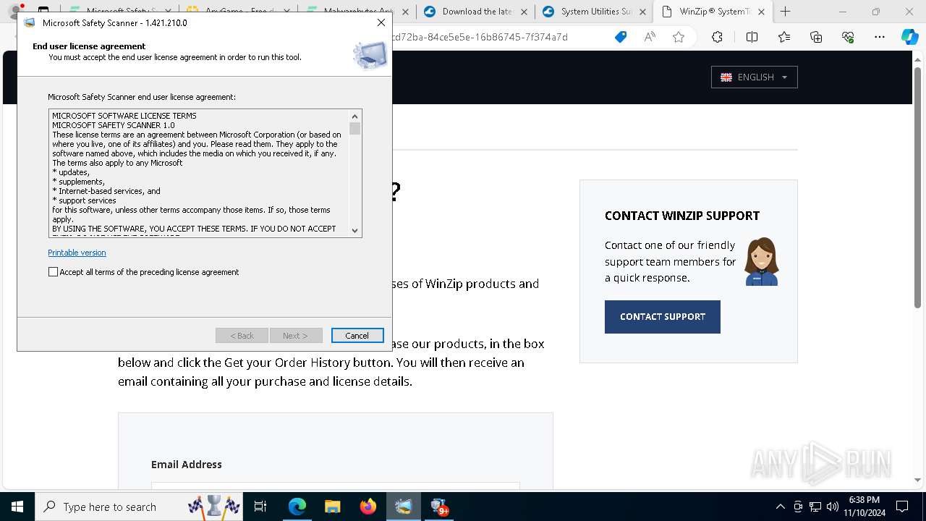Open Firefox from taskbar
Image resolution: width=926 pixels, height=521 pixels.
(368, 507)
